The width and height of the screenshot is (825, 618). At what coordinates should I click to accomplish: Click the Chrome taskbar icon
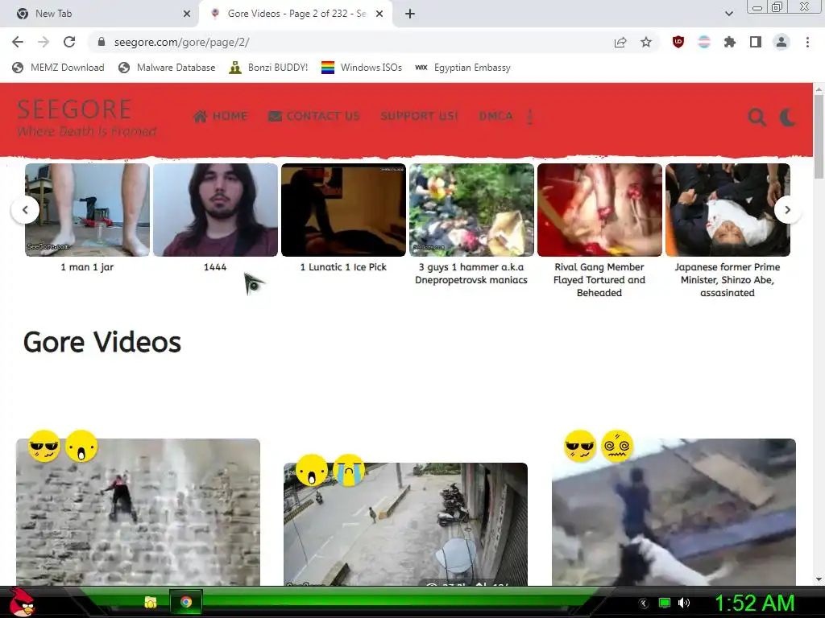[x=186, y=602]
